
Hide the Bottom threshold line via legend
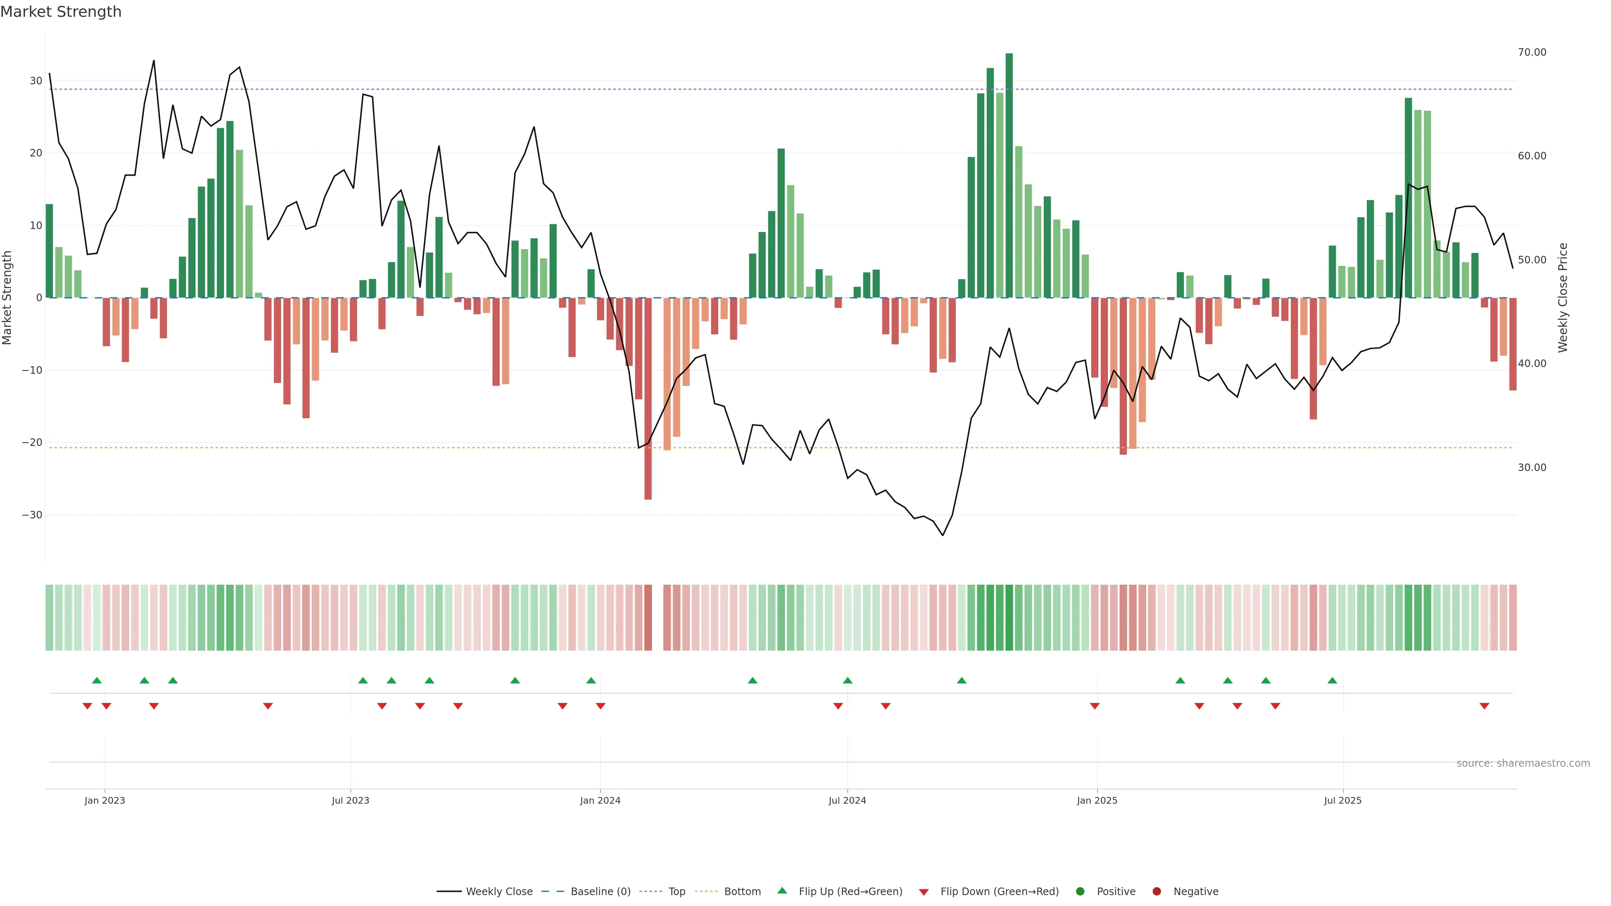742,891
